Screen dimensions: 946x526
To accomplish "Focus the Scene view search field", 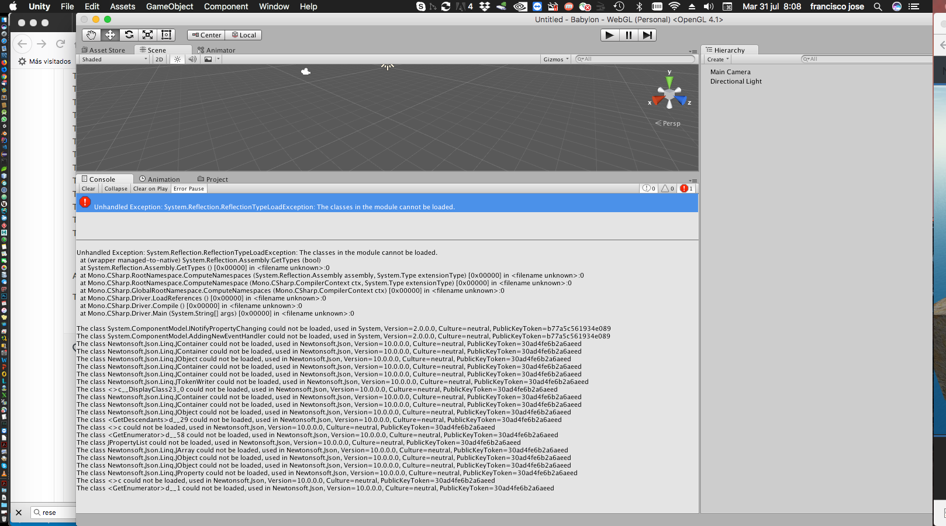I will (635, 59).
